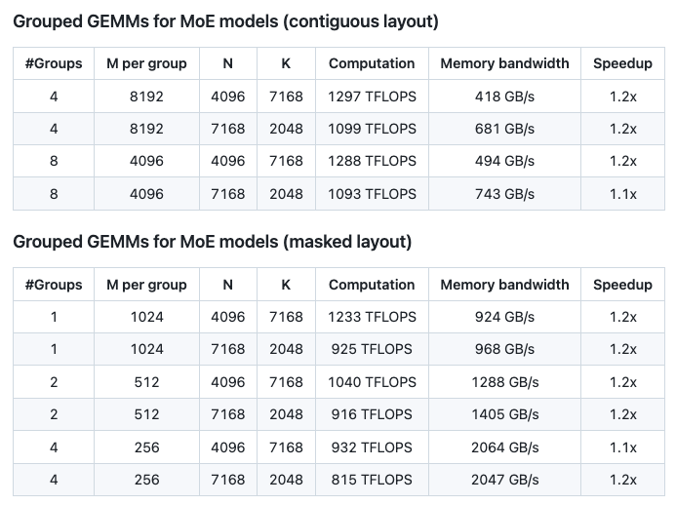Select the 1099 TFLOPS cell
Screen dimensions: 676x505
pyautogui.click(x=372, y=129)
